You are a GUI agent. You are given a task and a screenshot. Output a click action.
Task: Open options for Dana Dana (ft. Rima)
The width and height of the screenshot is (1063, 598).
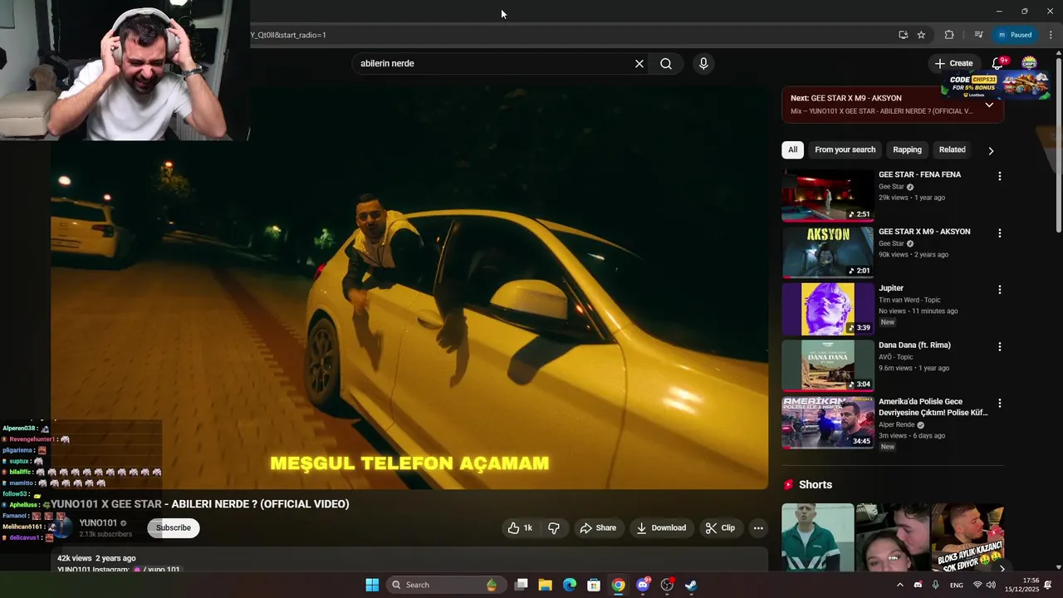click(x=1000, y=346)
